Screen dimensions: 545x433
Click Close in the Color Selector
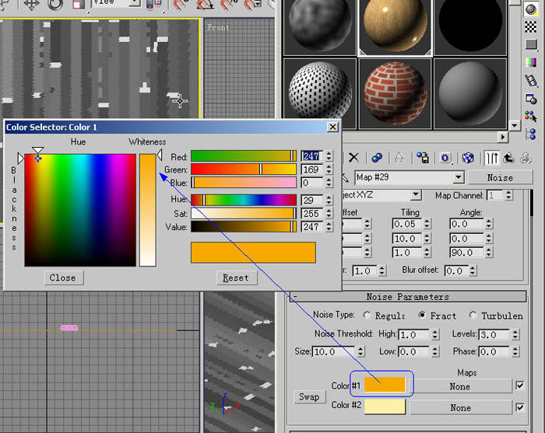64,278
